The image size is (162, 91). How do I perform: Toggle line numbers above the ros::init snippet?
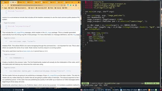(10, 38)
